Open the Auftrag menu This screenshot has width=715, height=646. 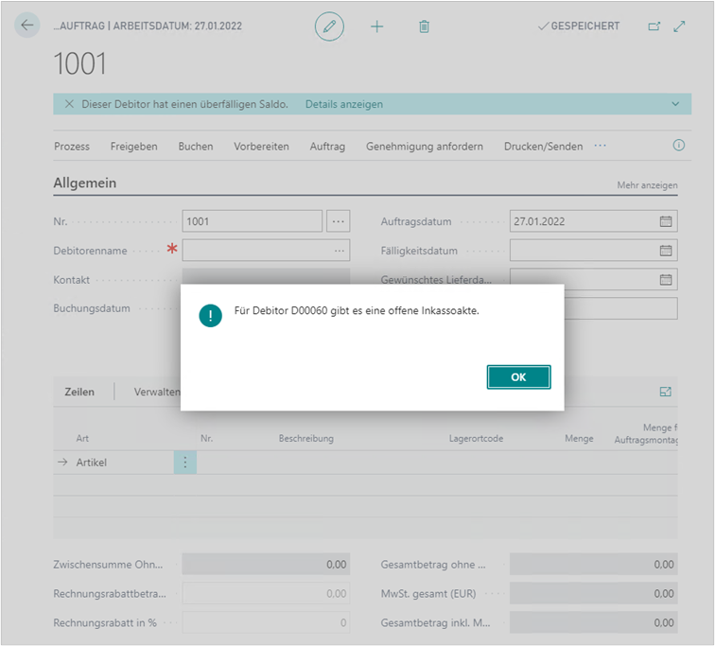pyautogui.click(x=327, y=147)
